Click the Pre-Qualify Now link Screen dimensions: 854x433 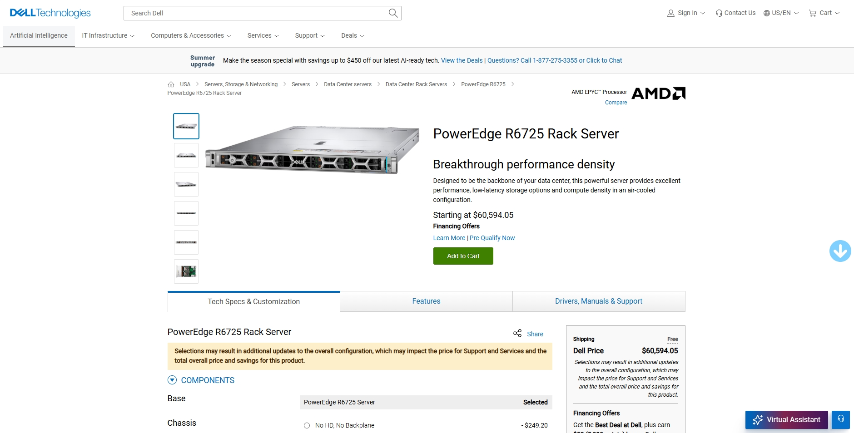coord(492,238)
